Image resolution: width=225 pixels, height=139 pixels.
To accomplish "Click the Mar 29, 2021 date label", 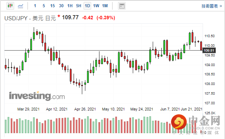I will click(x=29, y=109).
